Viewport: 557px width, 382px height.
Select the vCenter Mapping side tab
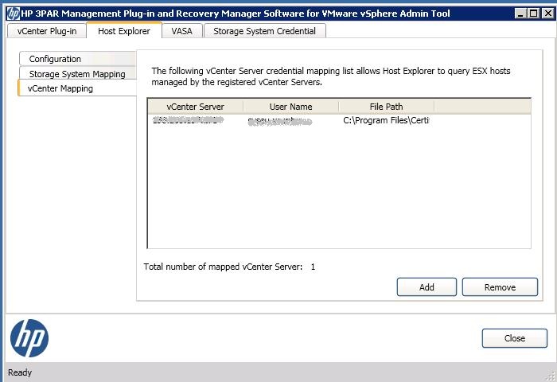point(77,88)
